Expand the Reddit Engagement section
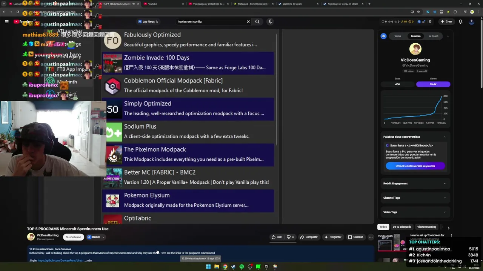 (x=415, y=184)
